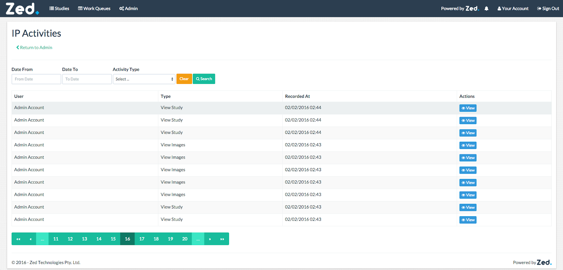Open the notifications bell icon

click(486, 8)
